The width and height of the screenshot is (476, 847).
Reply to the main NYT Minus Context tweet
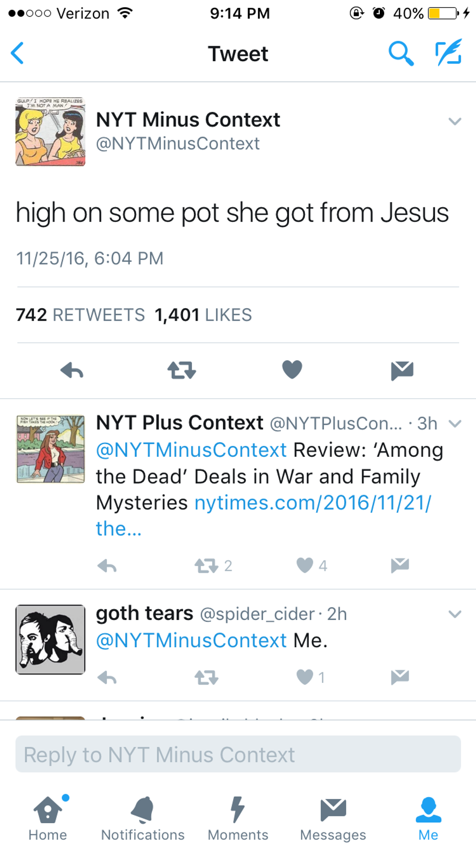tap(72, 370)
